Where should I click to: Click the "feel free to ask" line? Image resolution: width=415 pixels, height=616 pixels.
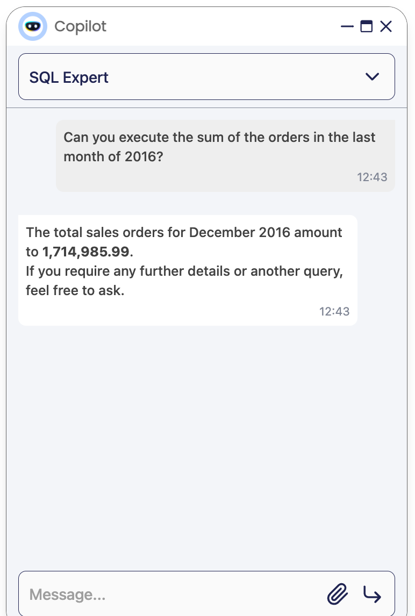(x=75, y=290)
